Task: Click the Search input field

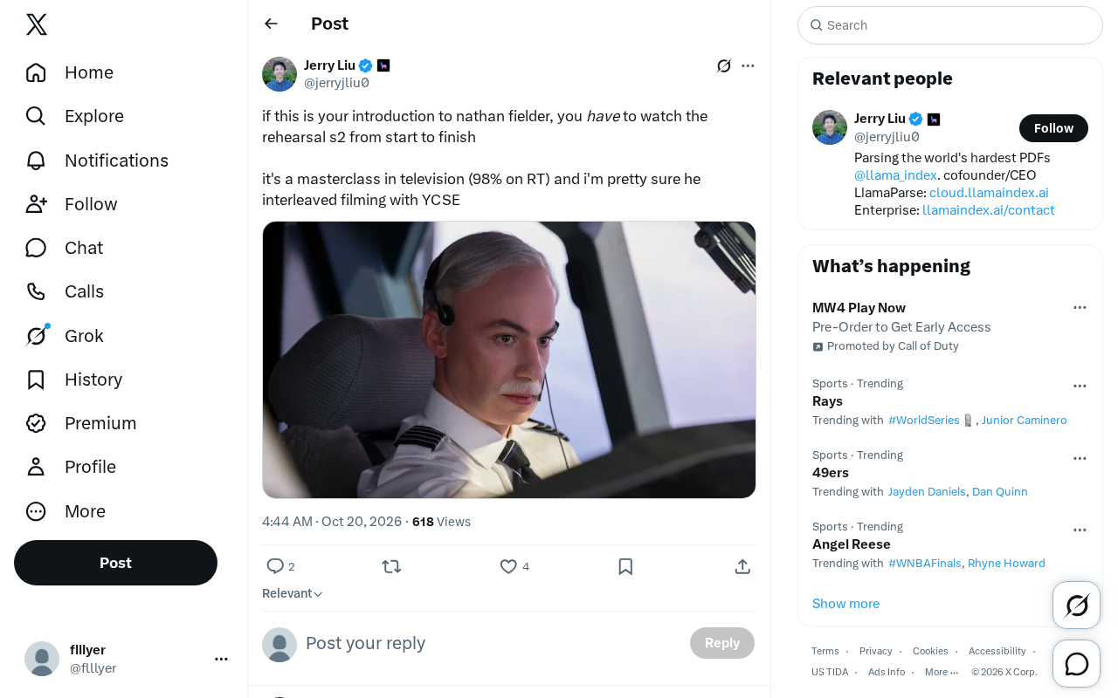Action: click(x=950, y=25)
